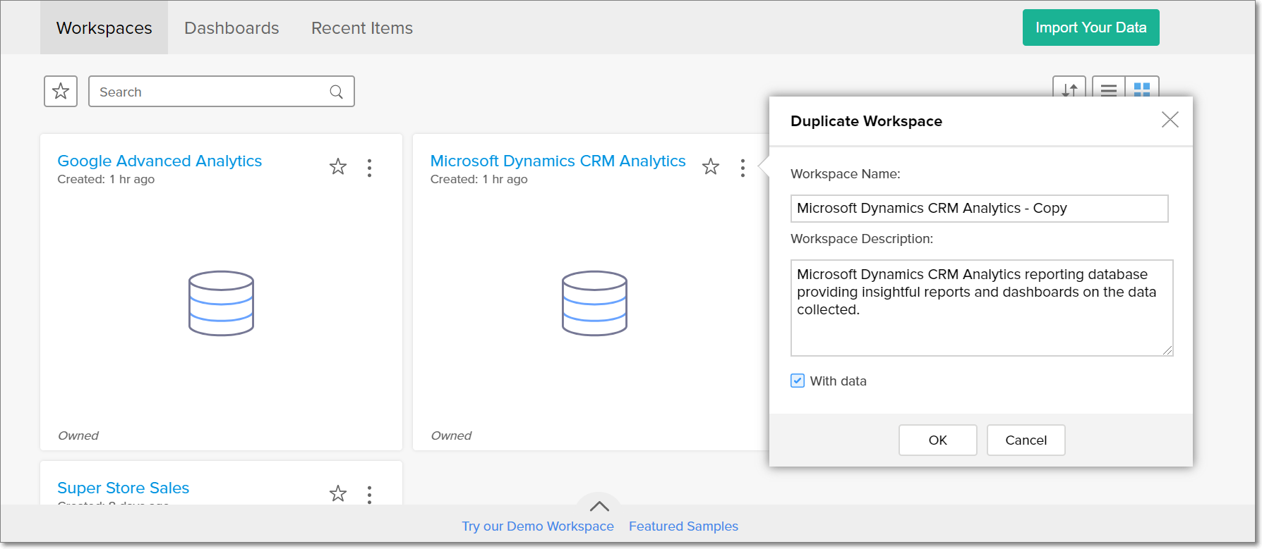This screenshot has width=1262, height=549.
Task: Star the Microsoft Dynamics CRM Analytics workspace
Action: click(x=711, y=167)
